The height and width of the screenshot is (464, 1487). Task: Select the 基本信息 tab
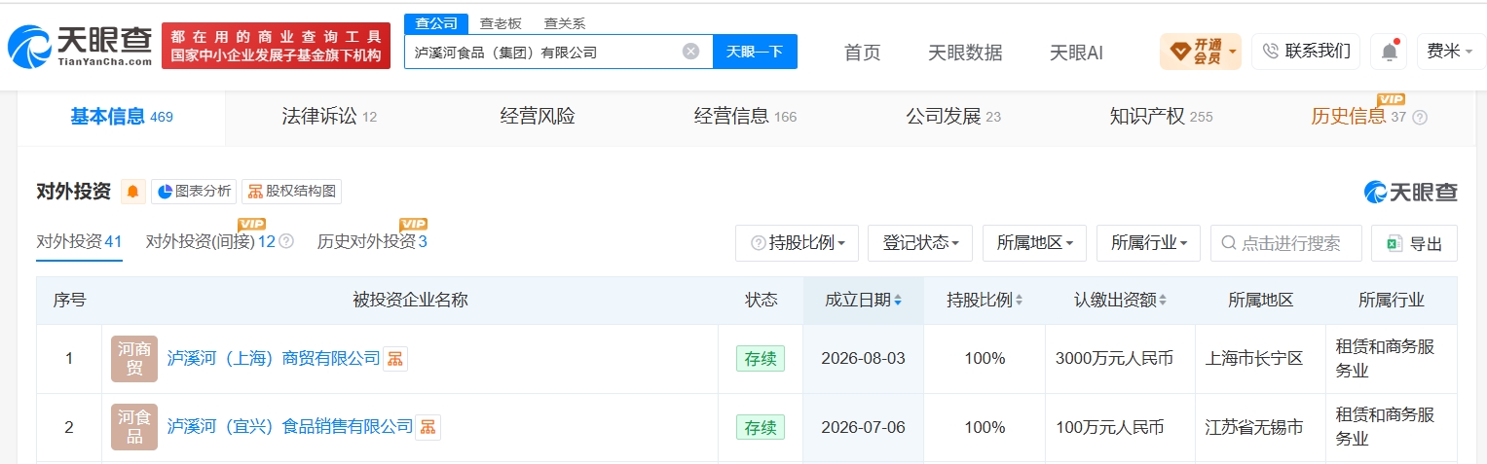[x=122, y=117]
